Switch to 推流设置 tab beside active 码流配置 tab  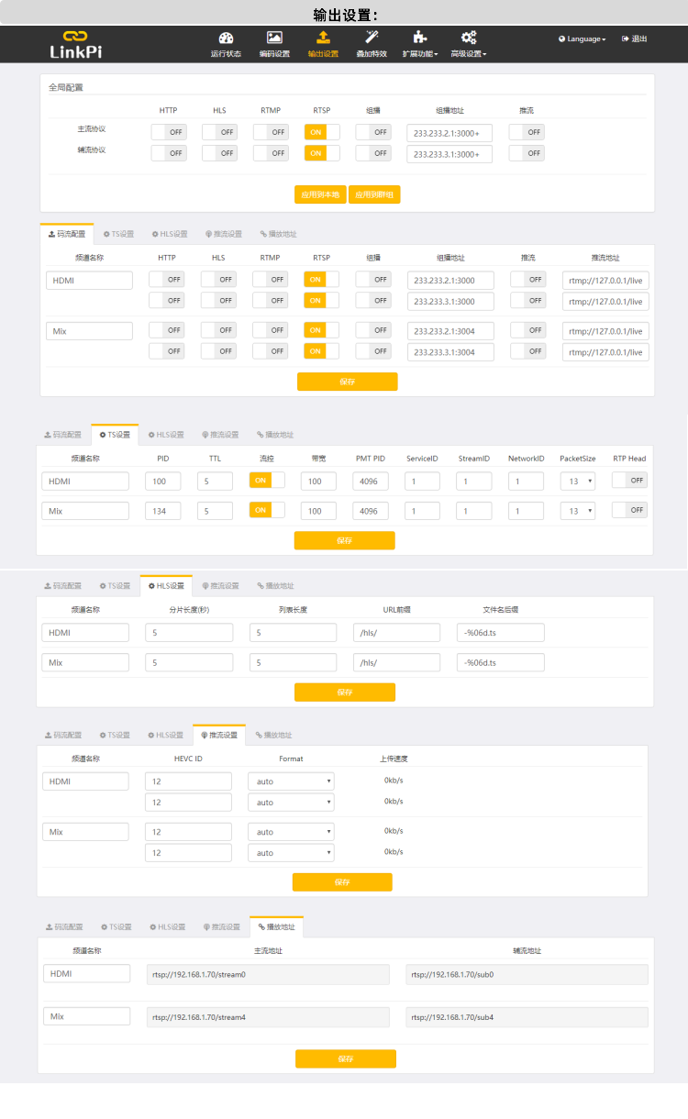pyautogui.click(x=224, y=234)
